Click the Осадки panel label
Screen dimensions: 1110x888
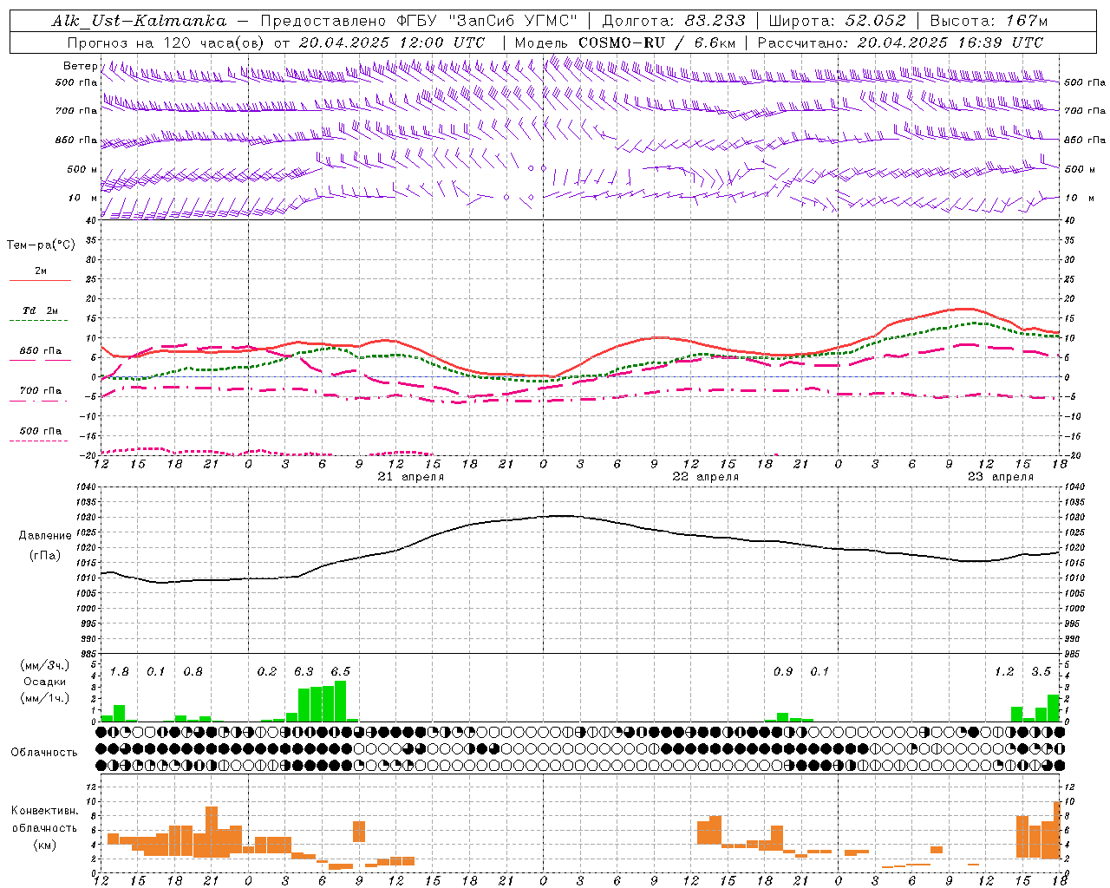pos(44,682)
